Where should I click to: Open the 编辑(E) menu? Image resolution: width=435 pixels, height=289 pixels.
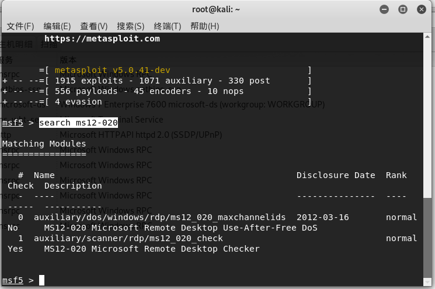[57, 26]
